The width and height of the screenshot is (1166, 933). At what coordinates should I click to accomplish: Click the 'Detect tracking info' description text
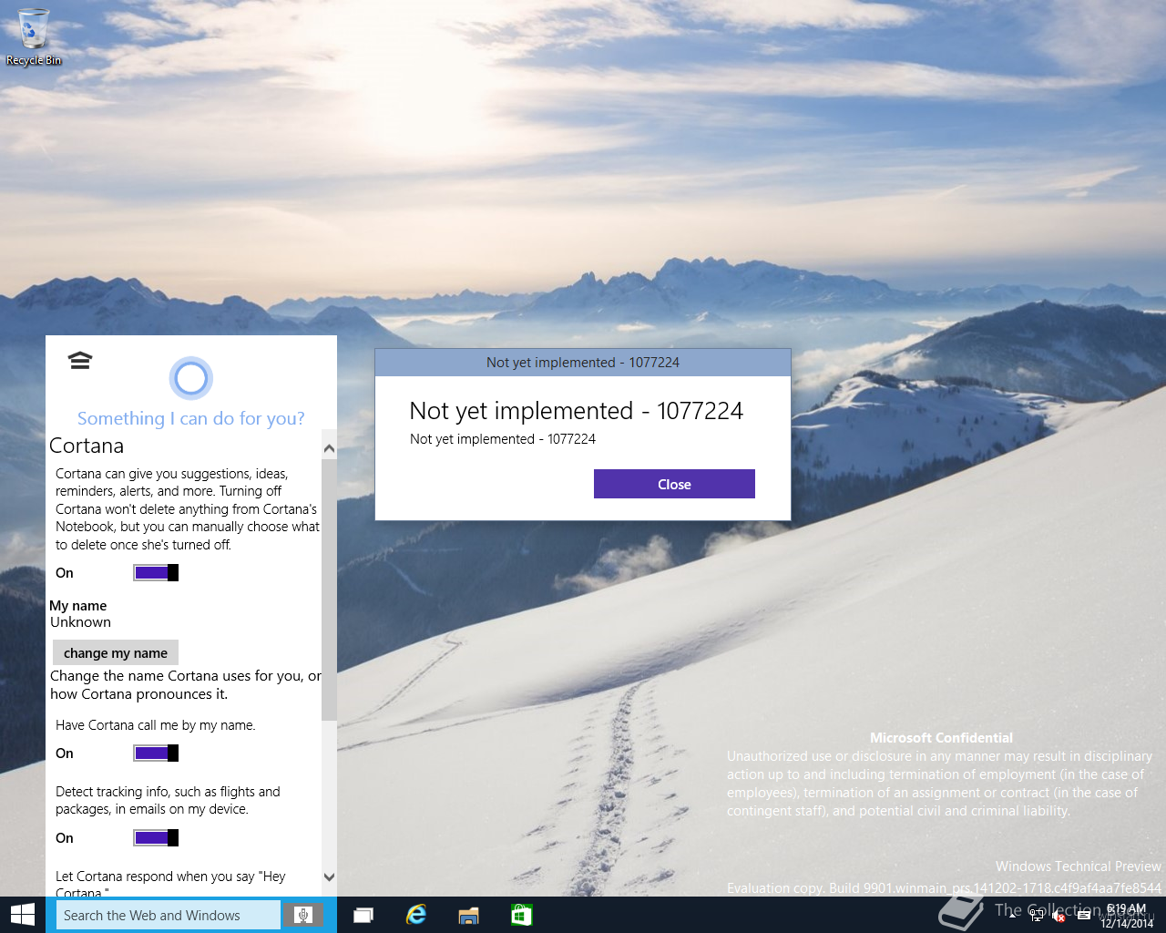click(x=168, y=800)
